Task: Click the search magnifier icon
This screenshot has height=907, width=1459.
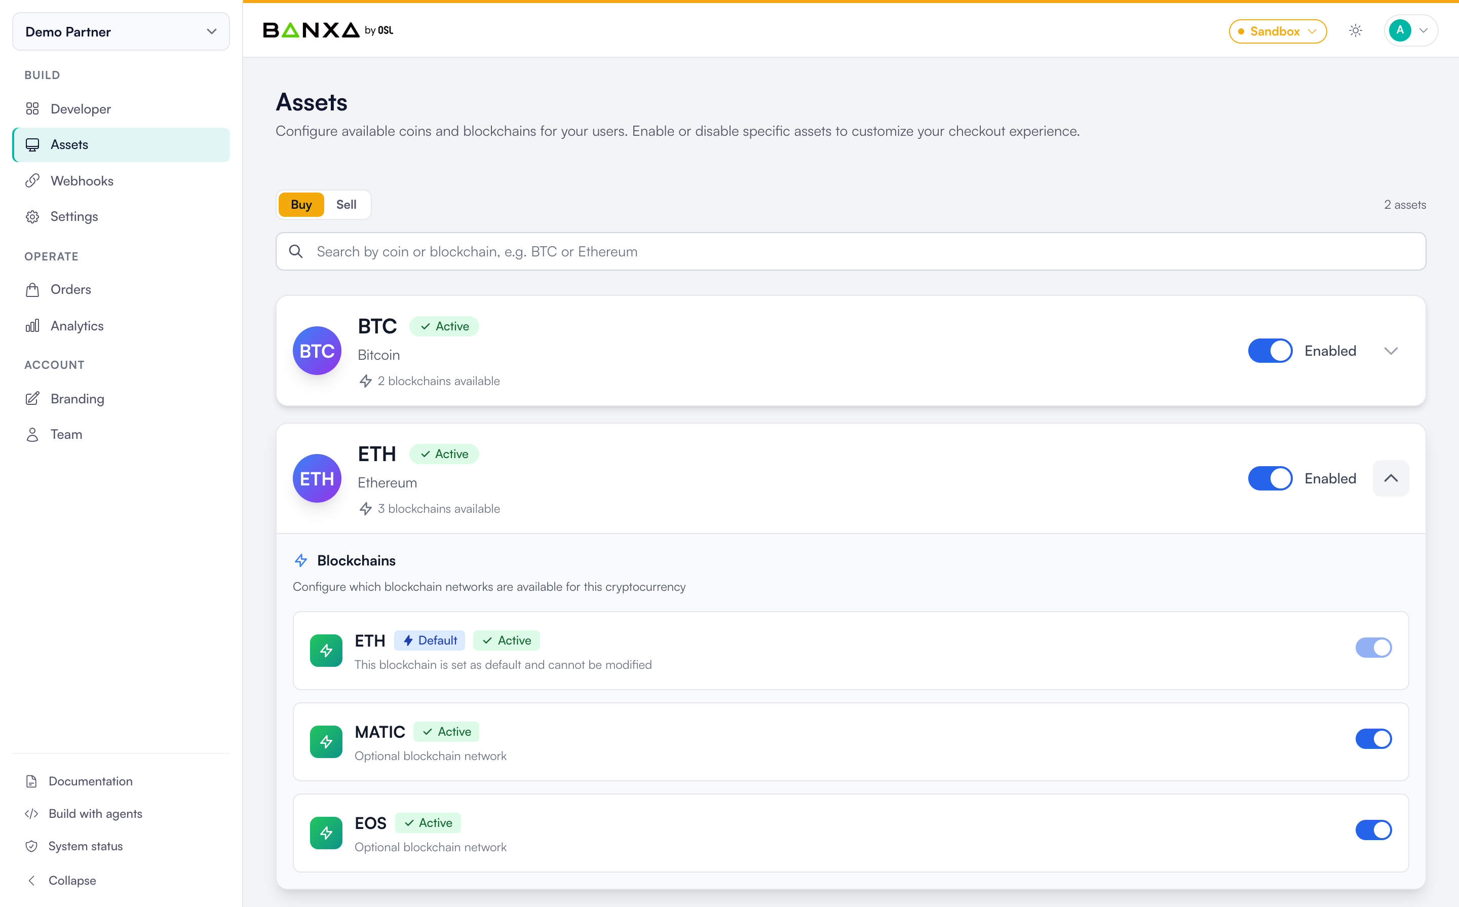Action: coord(296,251)
